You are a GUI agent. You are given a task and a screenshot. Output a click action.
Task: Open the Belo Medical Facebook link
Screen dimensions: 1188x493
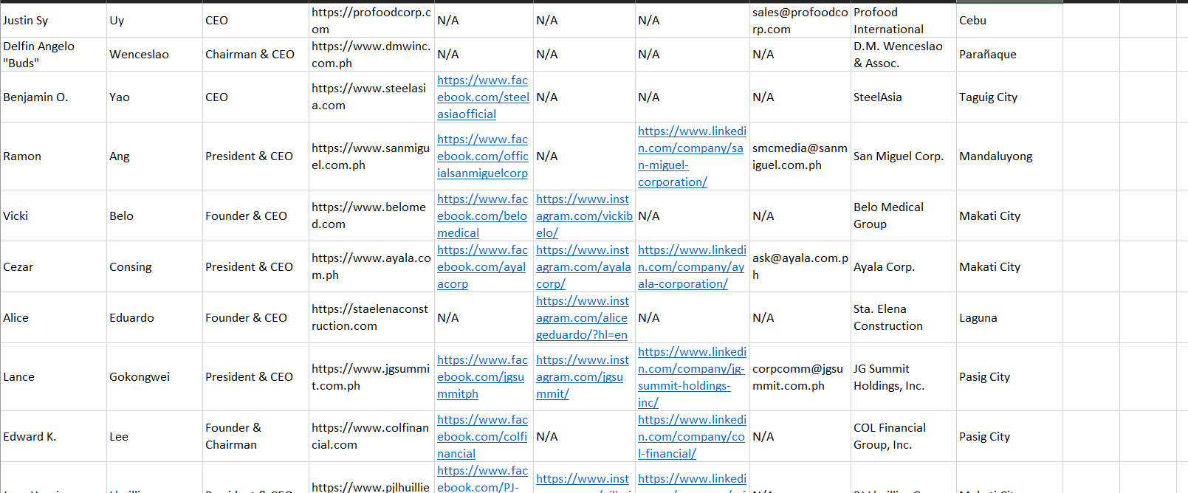482,216
